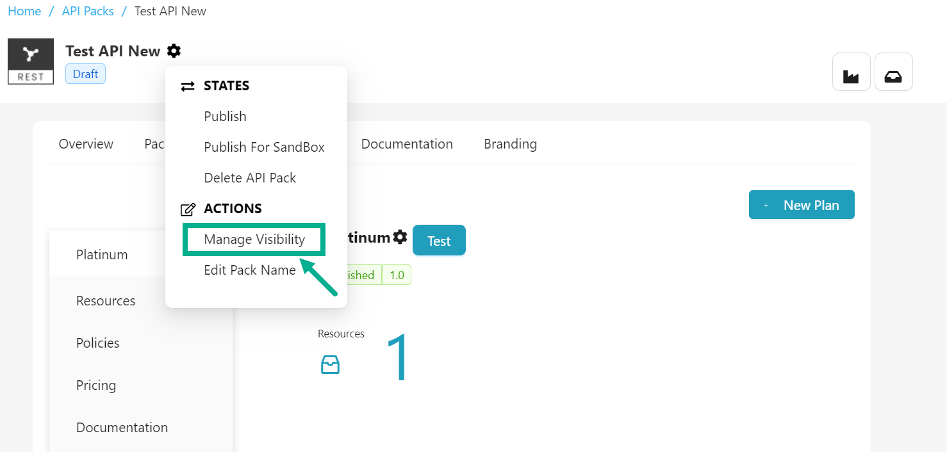
Task: Select Platinum plan in the sidebar
Action: [x=102, y=255]
